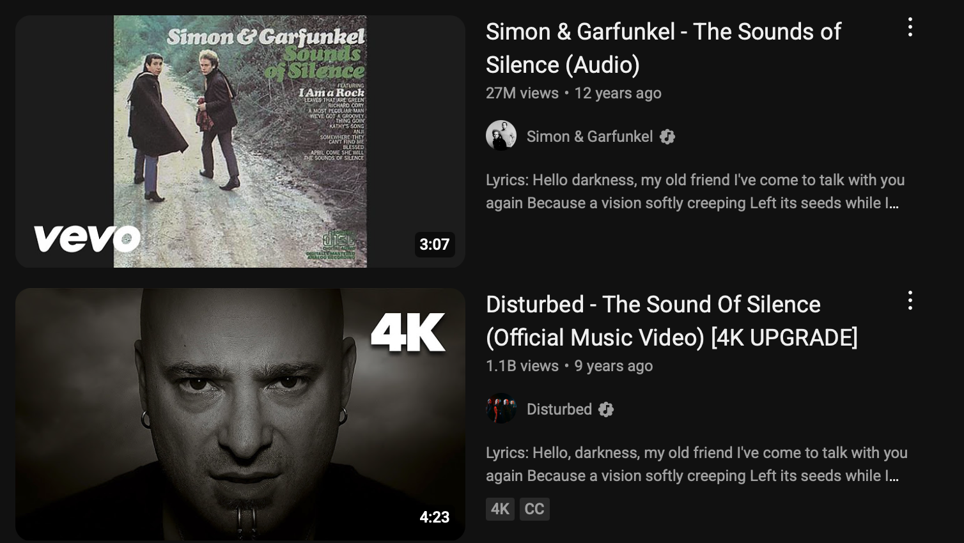Click Disturbed channel avatar
The height and width of the screenshot is (543, 964).
501,409
